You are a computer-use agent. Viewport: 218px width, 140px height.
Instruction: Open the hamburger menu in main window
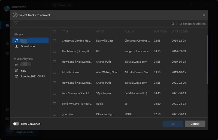click(x=191, y=5)
